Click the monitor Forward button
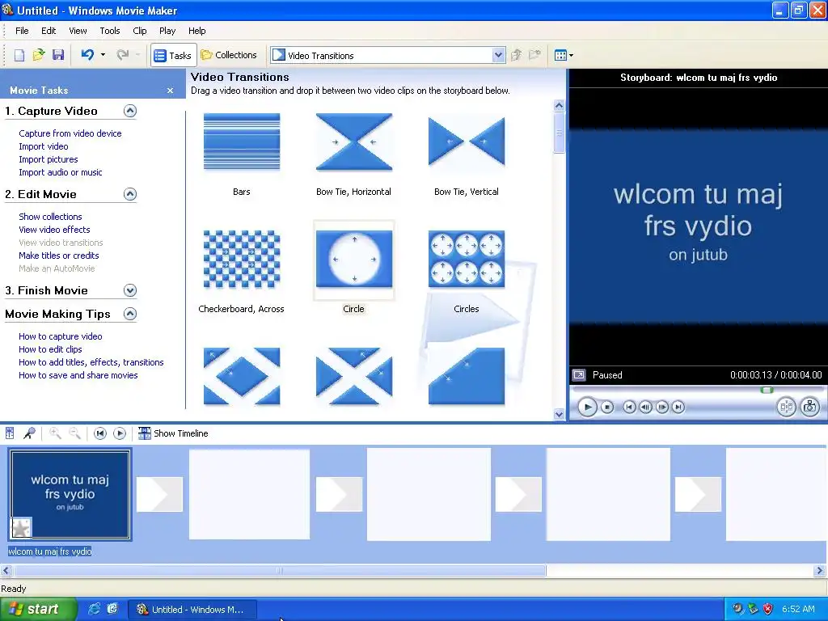 678,408
